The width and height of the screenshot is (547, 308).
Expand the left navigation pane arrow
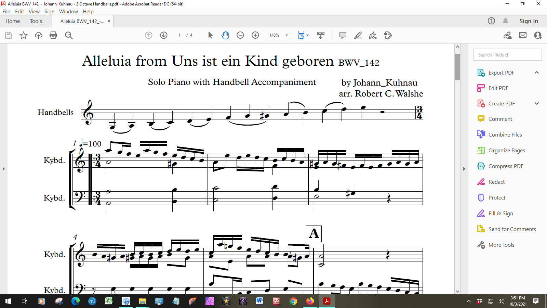(x=4, y=169)
